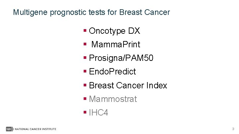Viewport: 239px width, 134px height.
Task: Click the word Cancer in the title
Action: pos(157,12)
